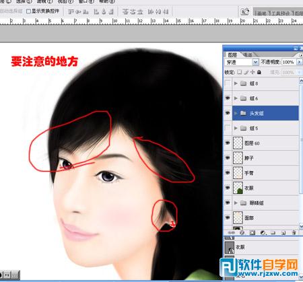Open the 窗口(W) menu
This screenshot has height=282, width=303.
86,1
